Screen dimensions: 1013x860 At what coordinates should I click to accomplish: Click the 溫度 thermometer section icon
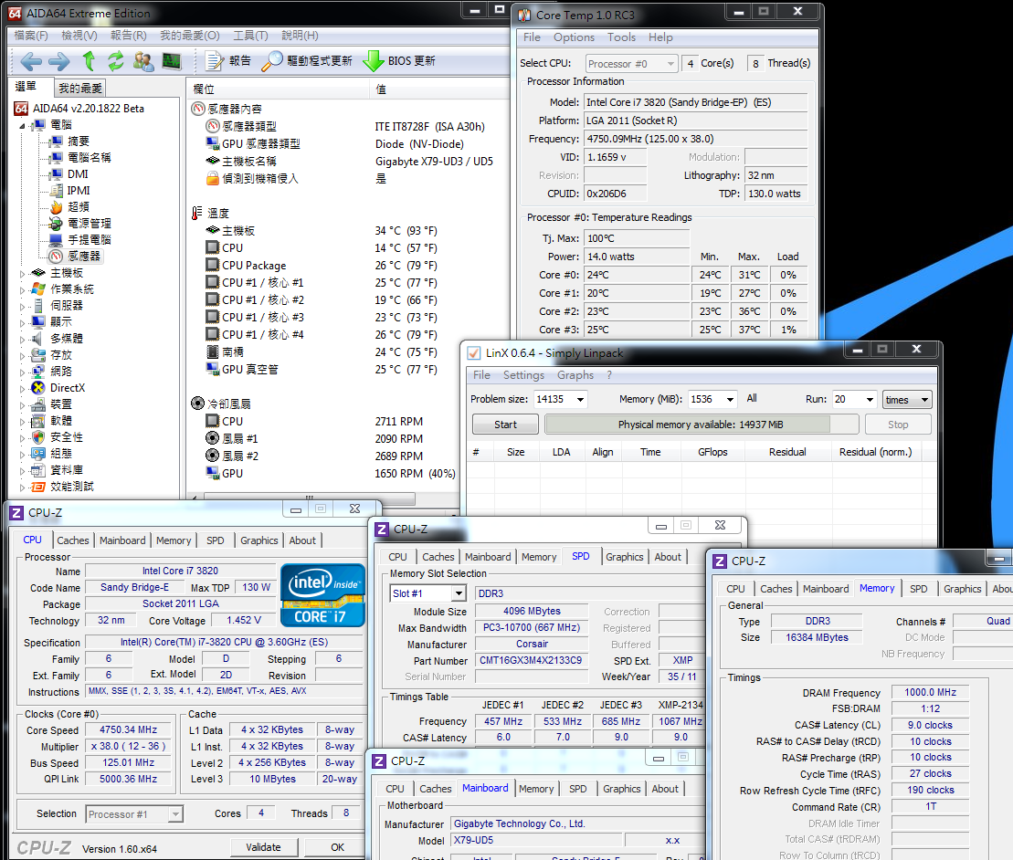tap(197, 213)
